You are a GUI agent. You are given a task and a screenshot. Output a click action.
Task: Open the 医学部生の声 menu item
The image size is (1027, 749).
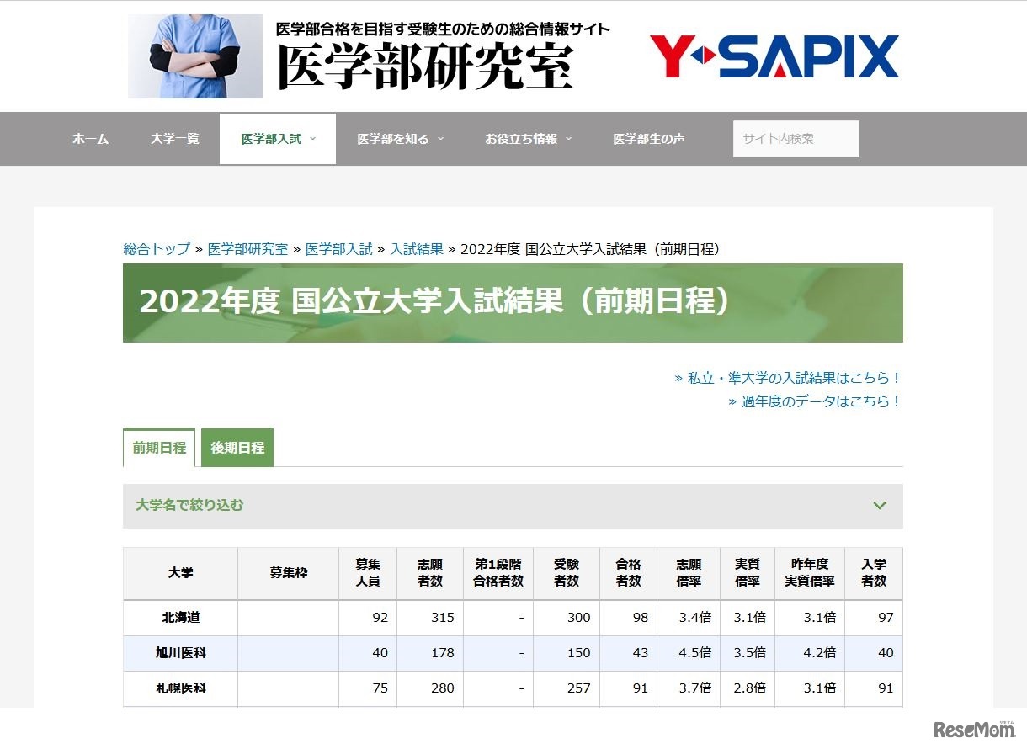(x=648, y=139)
